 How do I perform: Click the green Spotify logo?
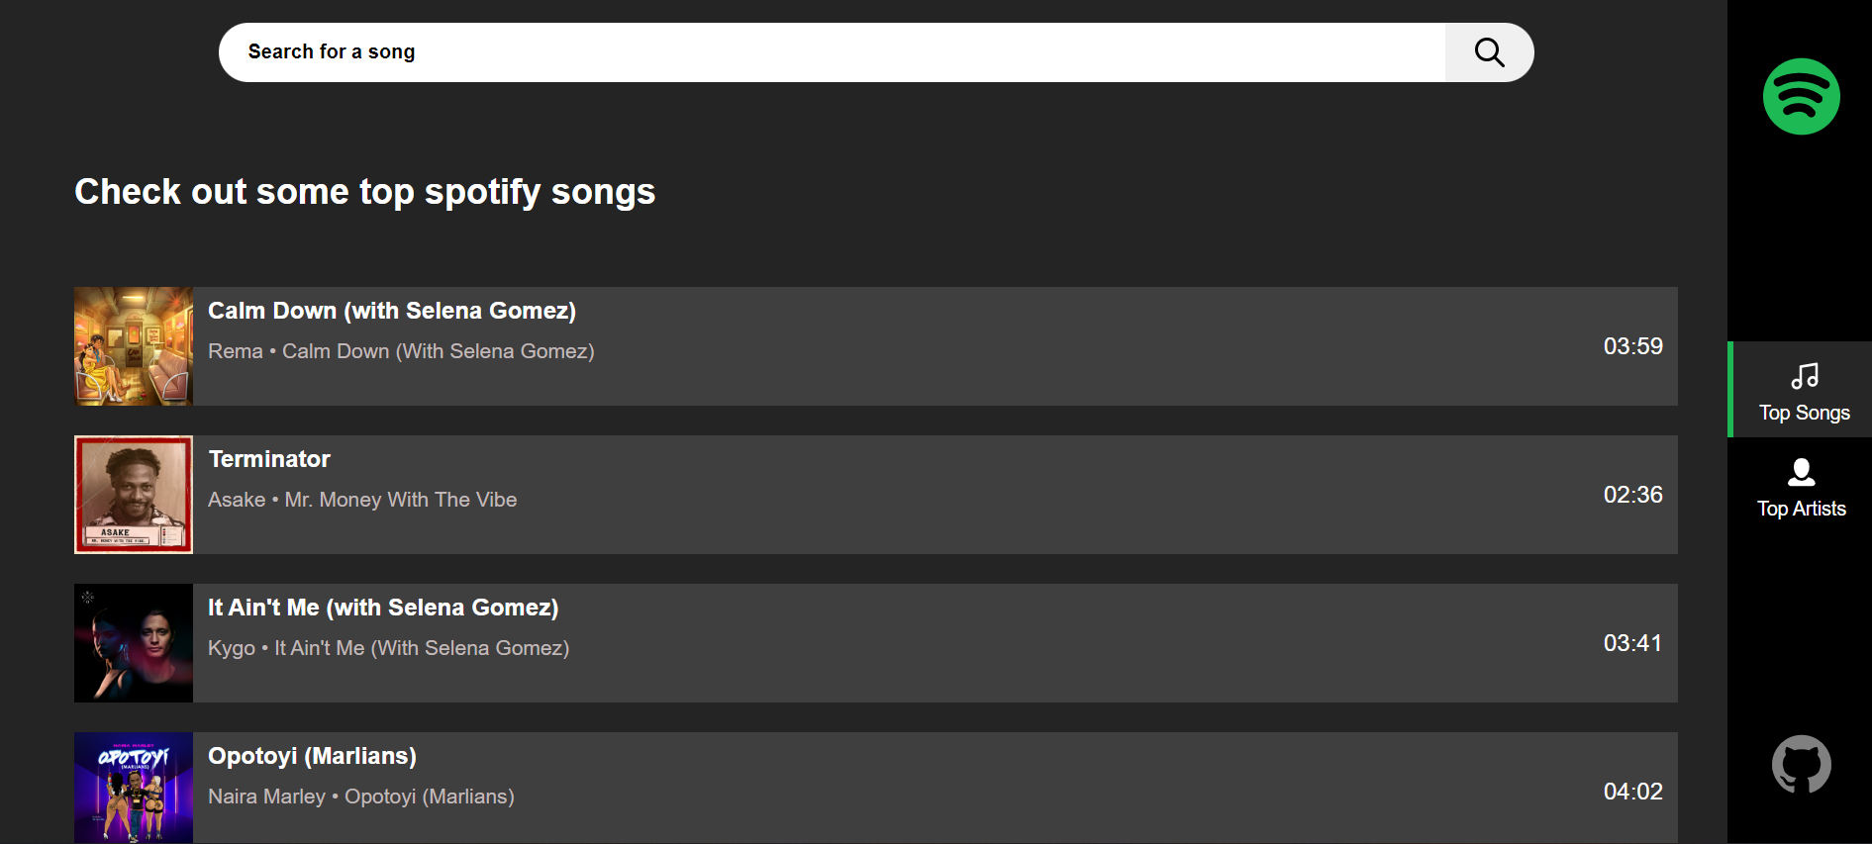1801,97
